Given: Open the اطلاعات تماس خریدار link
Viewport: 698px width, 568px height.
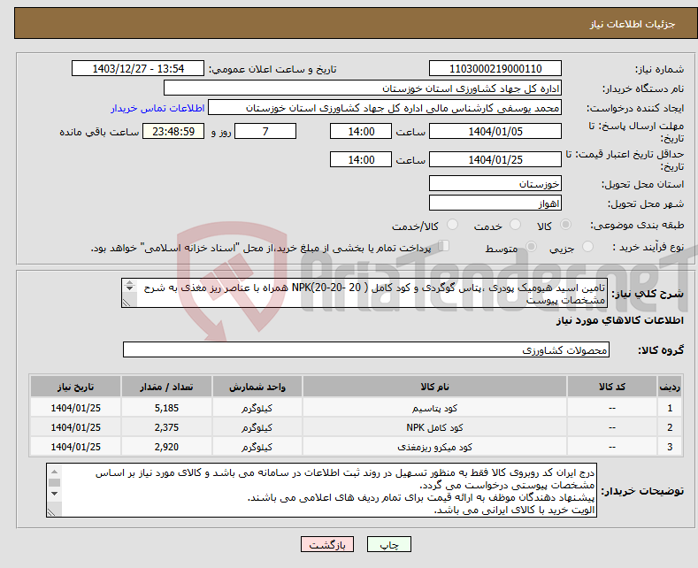Looking at the screenshot, I should 157,108.
